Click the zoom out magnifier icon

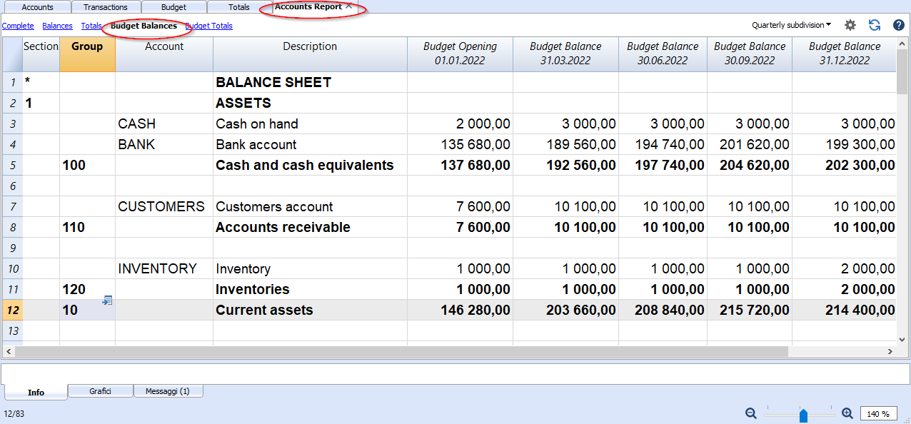click(751, 413)
